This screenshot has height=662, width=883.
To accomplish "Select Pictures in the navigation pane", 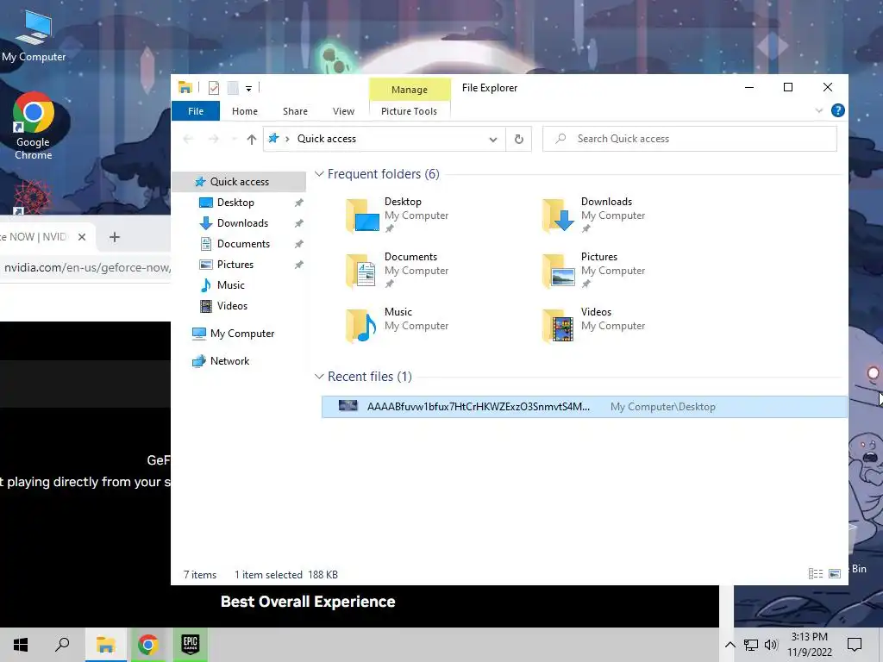I will 235,265.
